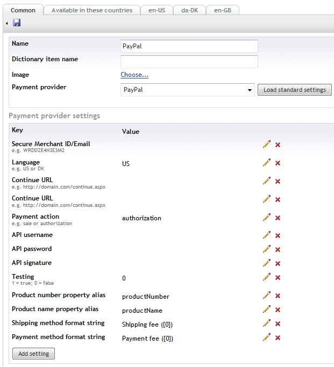Delete Product name property alias setting
Image resolution: width=334 pixels, height=367 pixels.
[278, 310]
